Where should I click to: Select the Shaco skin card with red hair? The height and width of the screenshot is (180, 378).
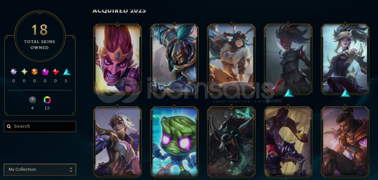(x=118, y=59)
